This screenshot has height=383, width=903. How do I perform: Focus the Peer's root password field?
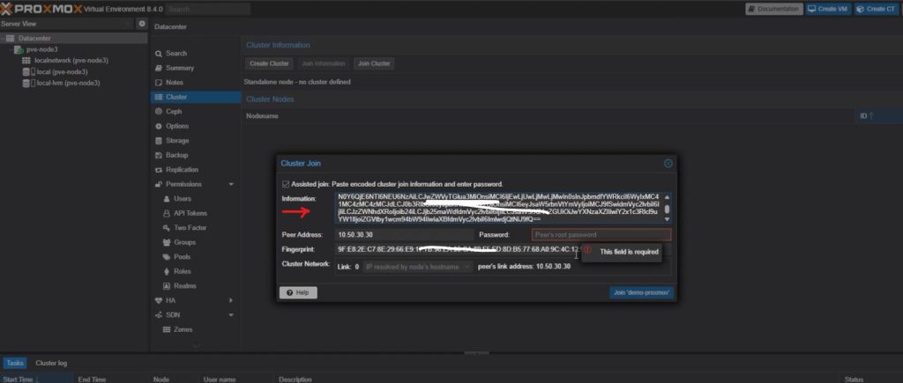click(601, 234)
